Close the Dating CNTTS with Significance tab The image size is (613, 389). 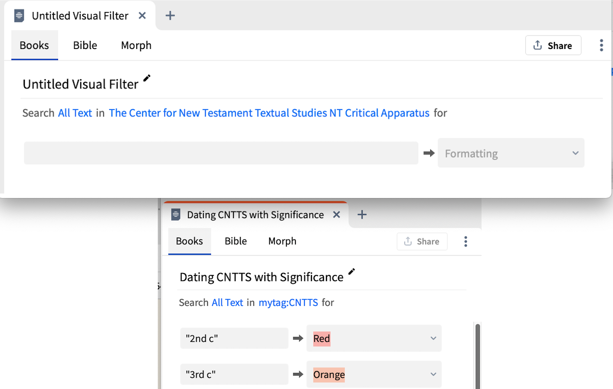tap(337, 214)
